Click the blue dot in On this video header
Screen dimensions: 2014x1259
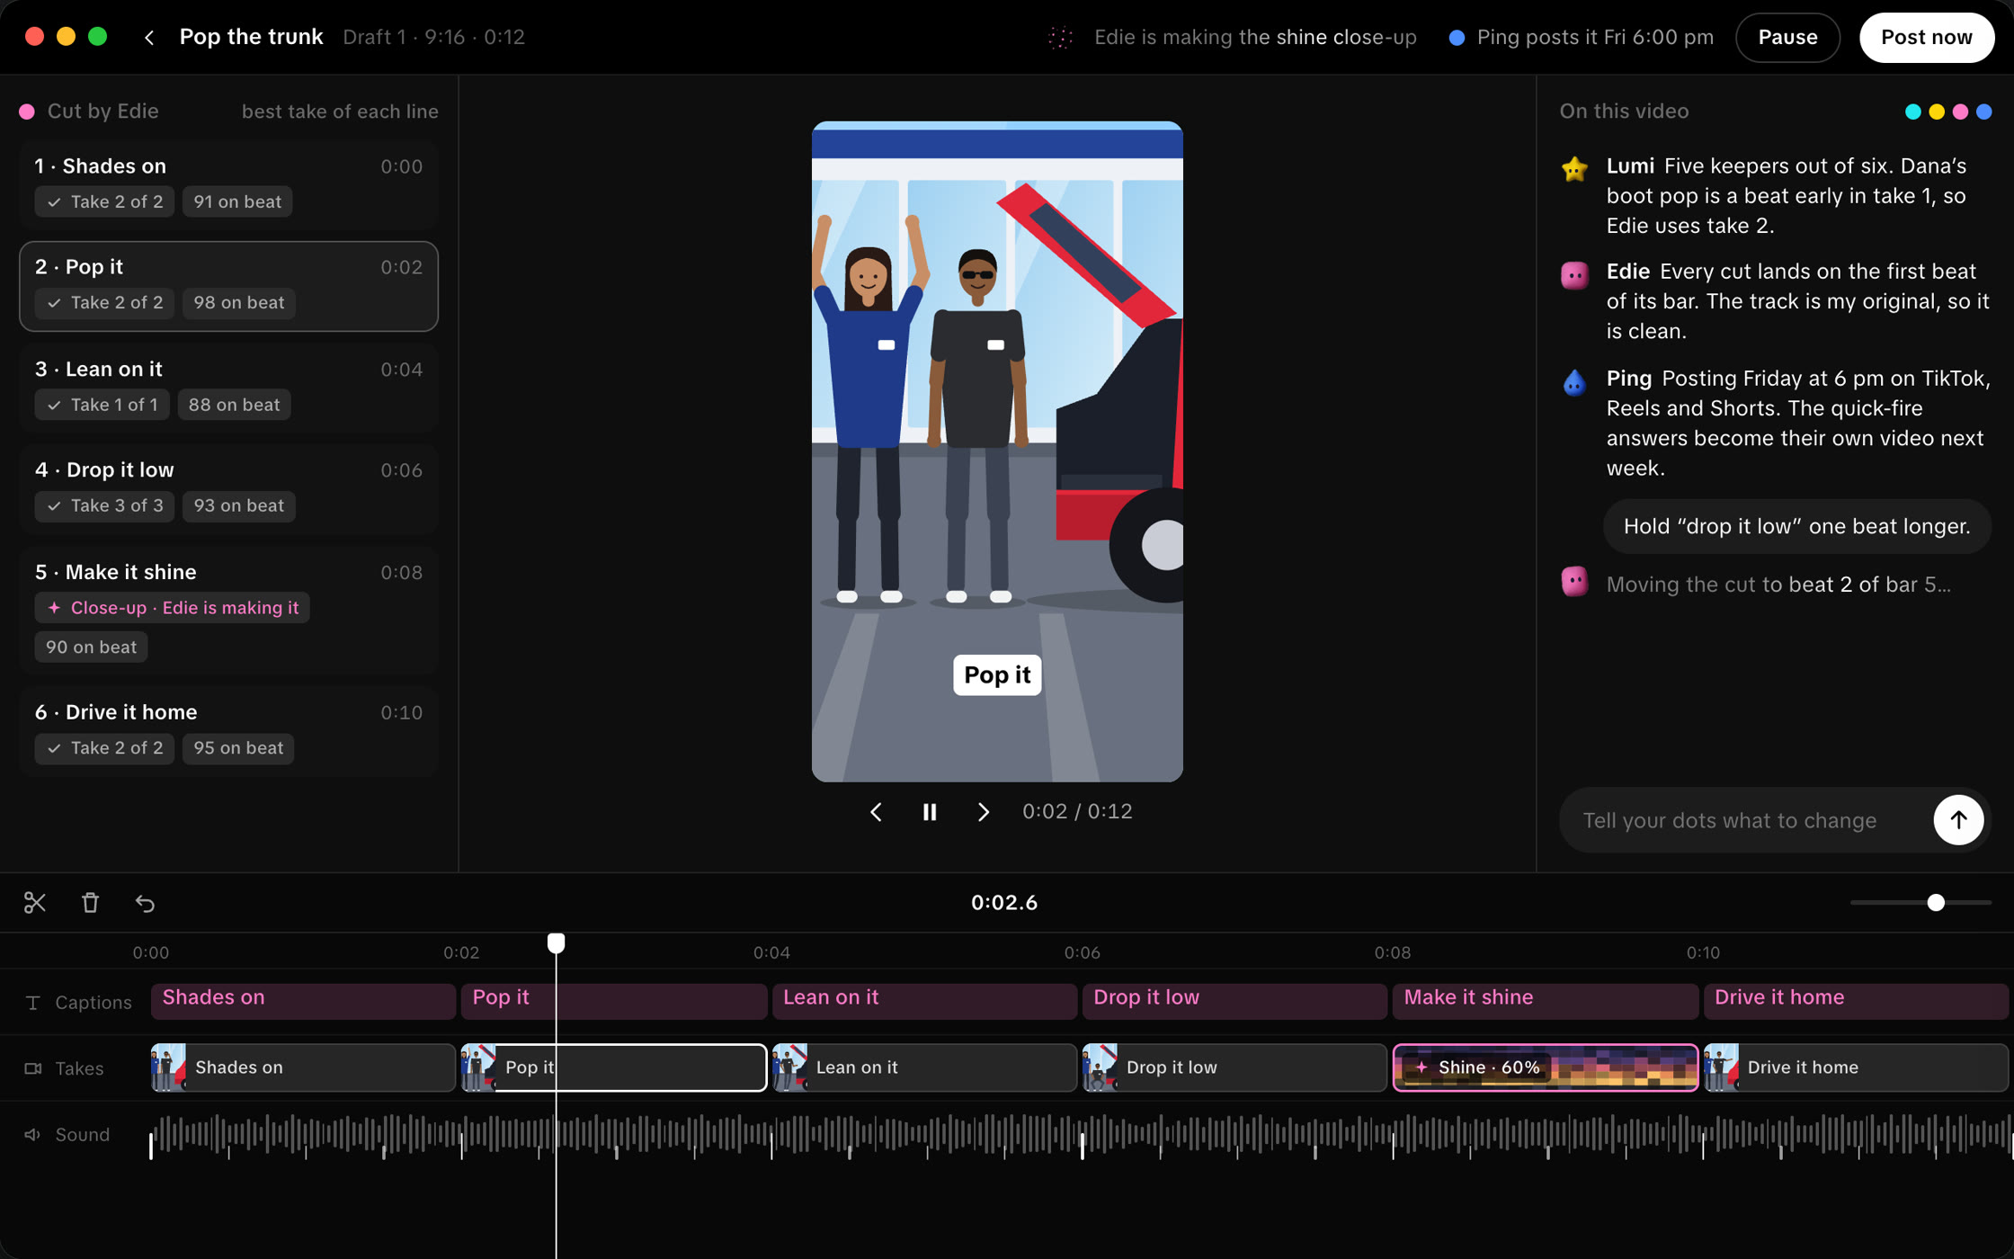[x=1983, y=112]
